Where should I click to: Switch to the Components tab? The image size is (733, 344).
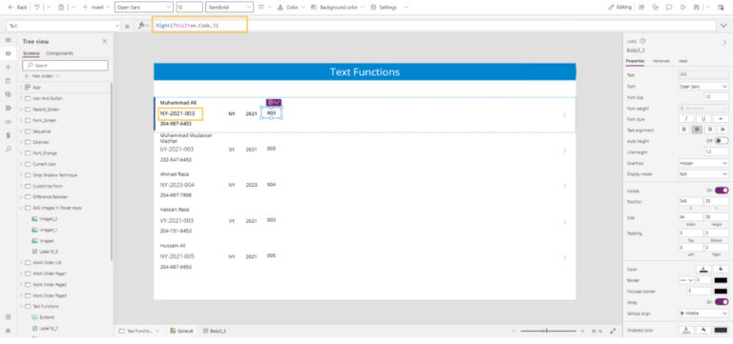59,53
